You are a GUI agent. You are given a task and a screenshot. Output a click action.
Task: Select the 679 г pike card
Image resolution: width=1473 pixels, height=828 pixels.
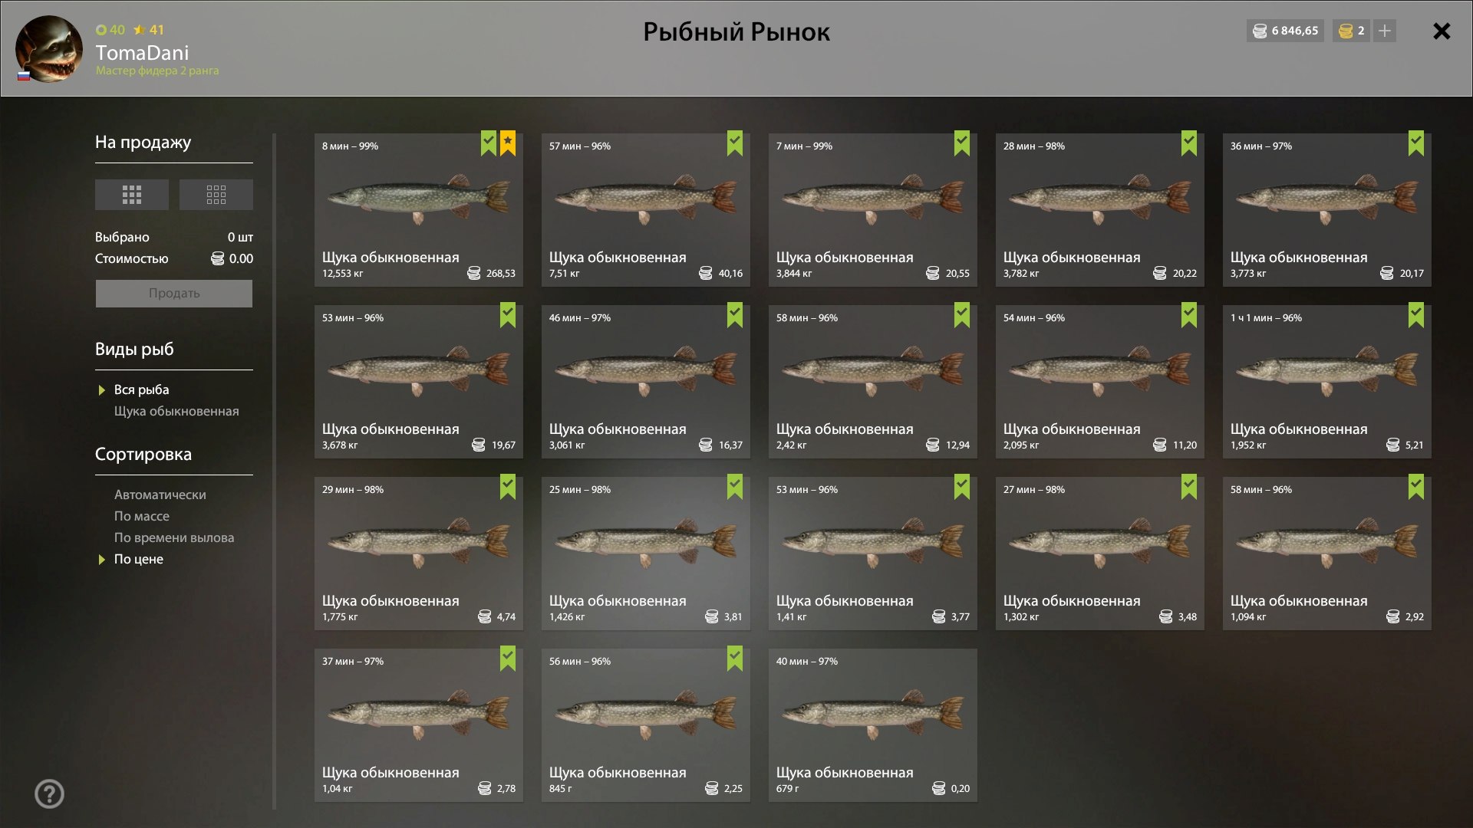click(873, 725)
